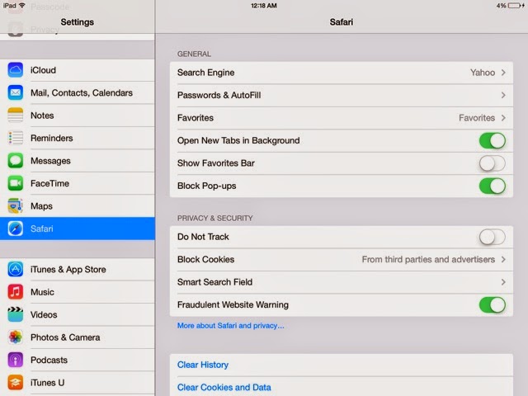Select iCloud in settings list

(x=78, y=70)
